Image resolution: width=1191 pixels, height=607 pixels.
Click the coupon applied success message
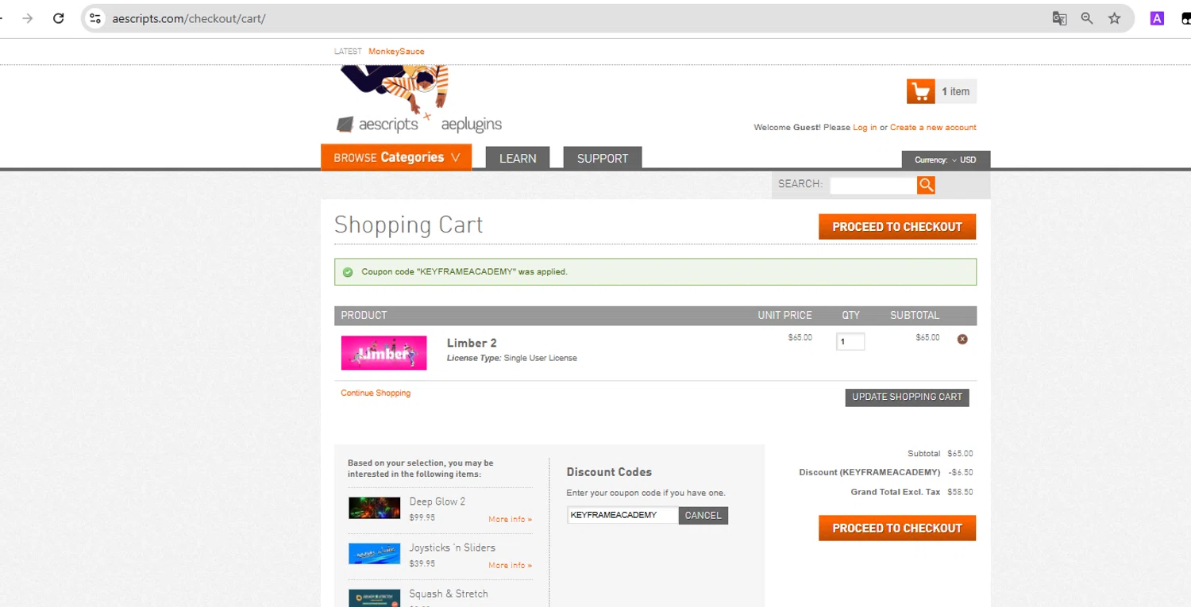655,271
